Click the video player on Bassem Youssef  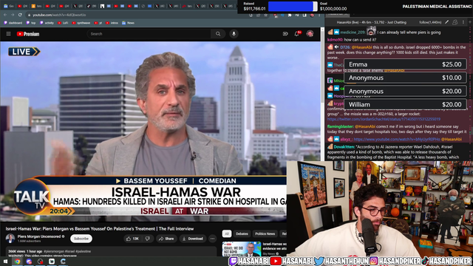160,132
